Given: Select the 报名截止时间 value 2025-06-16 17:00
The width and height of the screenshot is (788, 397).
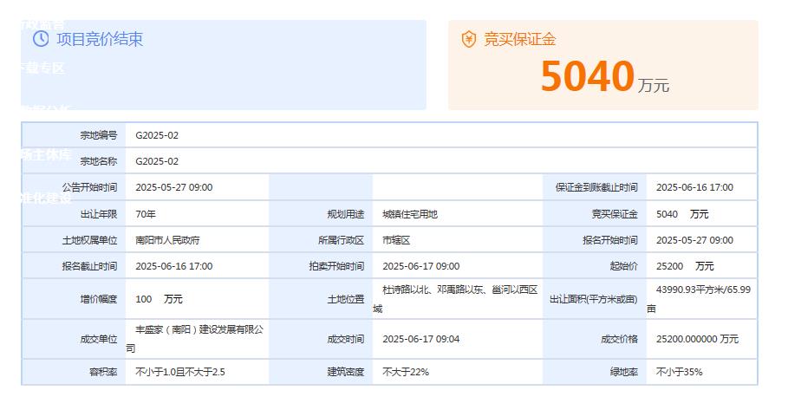Looking at the screenshot, I should [174, 266].
